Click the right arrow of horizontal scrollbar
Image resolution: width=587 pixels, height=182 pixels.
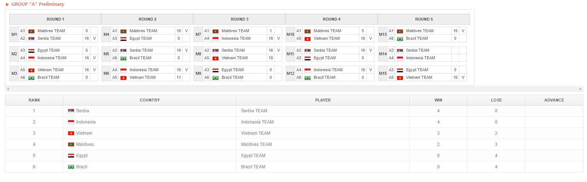point(580,89)
